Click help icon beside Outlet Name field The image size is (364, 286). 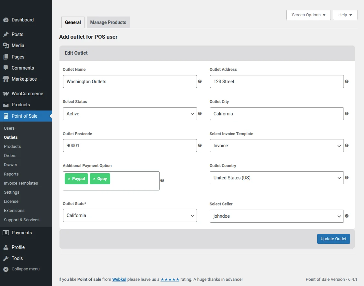(200, 81)
